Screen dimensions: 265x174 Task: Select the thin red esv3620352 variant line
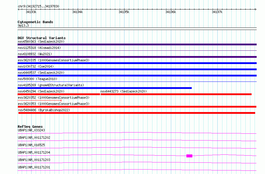(x=39, y=100)
